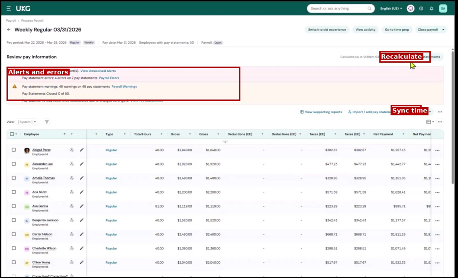This screenshot has width=458, height=278.
Task: Open the Payroll Warnings link
Action: click(124, 86)
